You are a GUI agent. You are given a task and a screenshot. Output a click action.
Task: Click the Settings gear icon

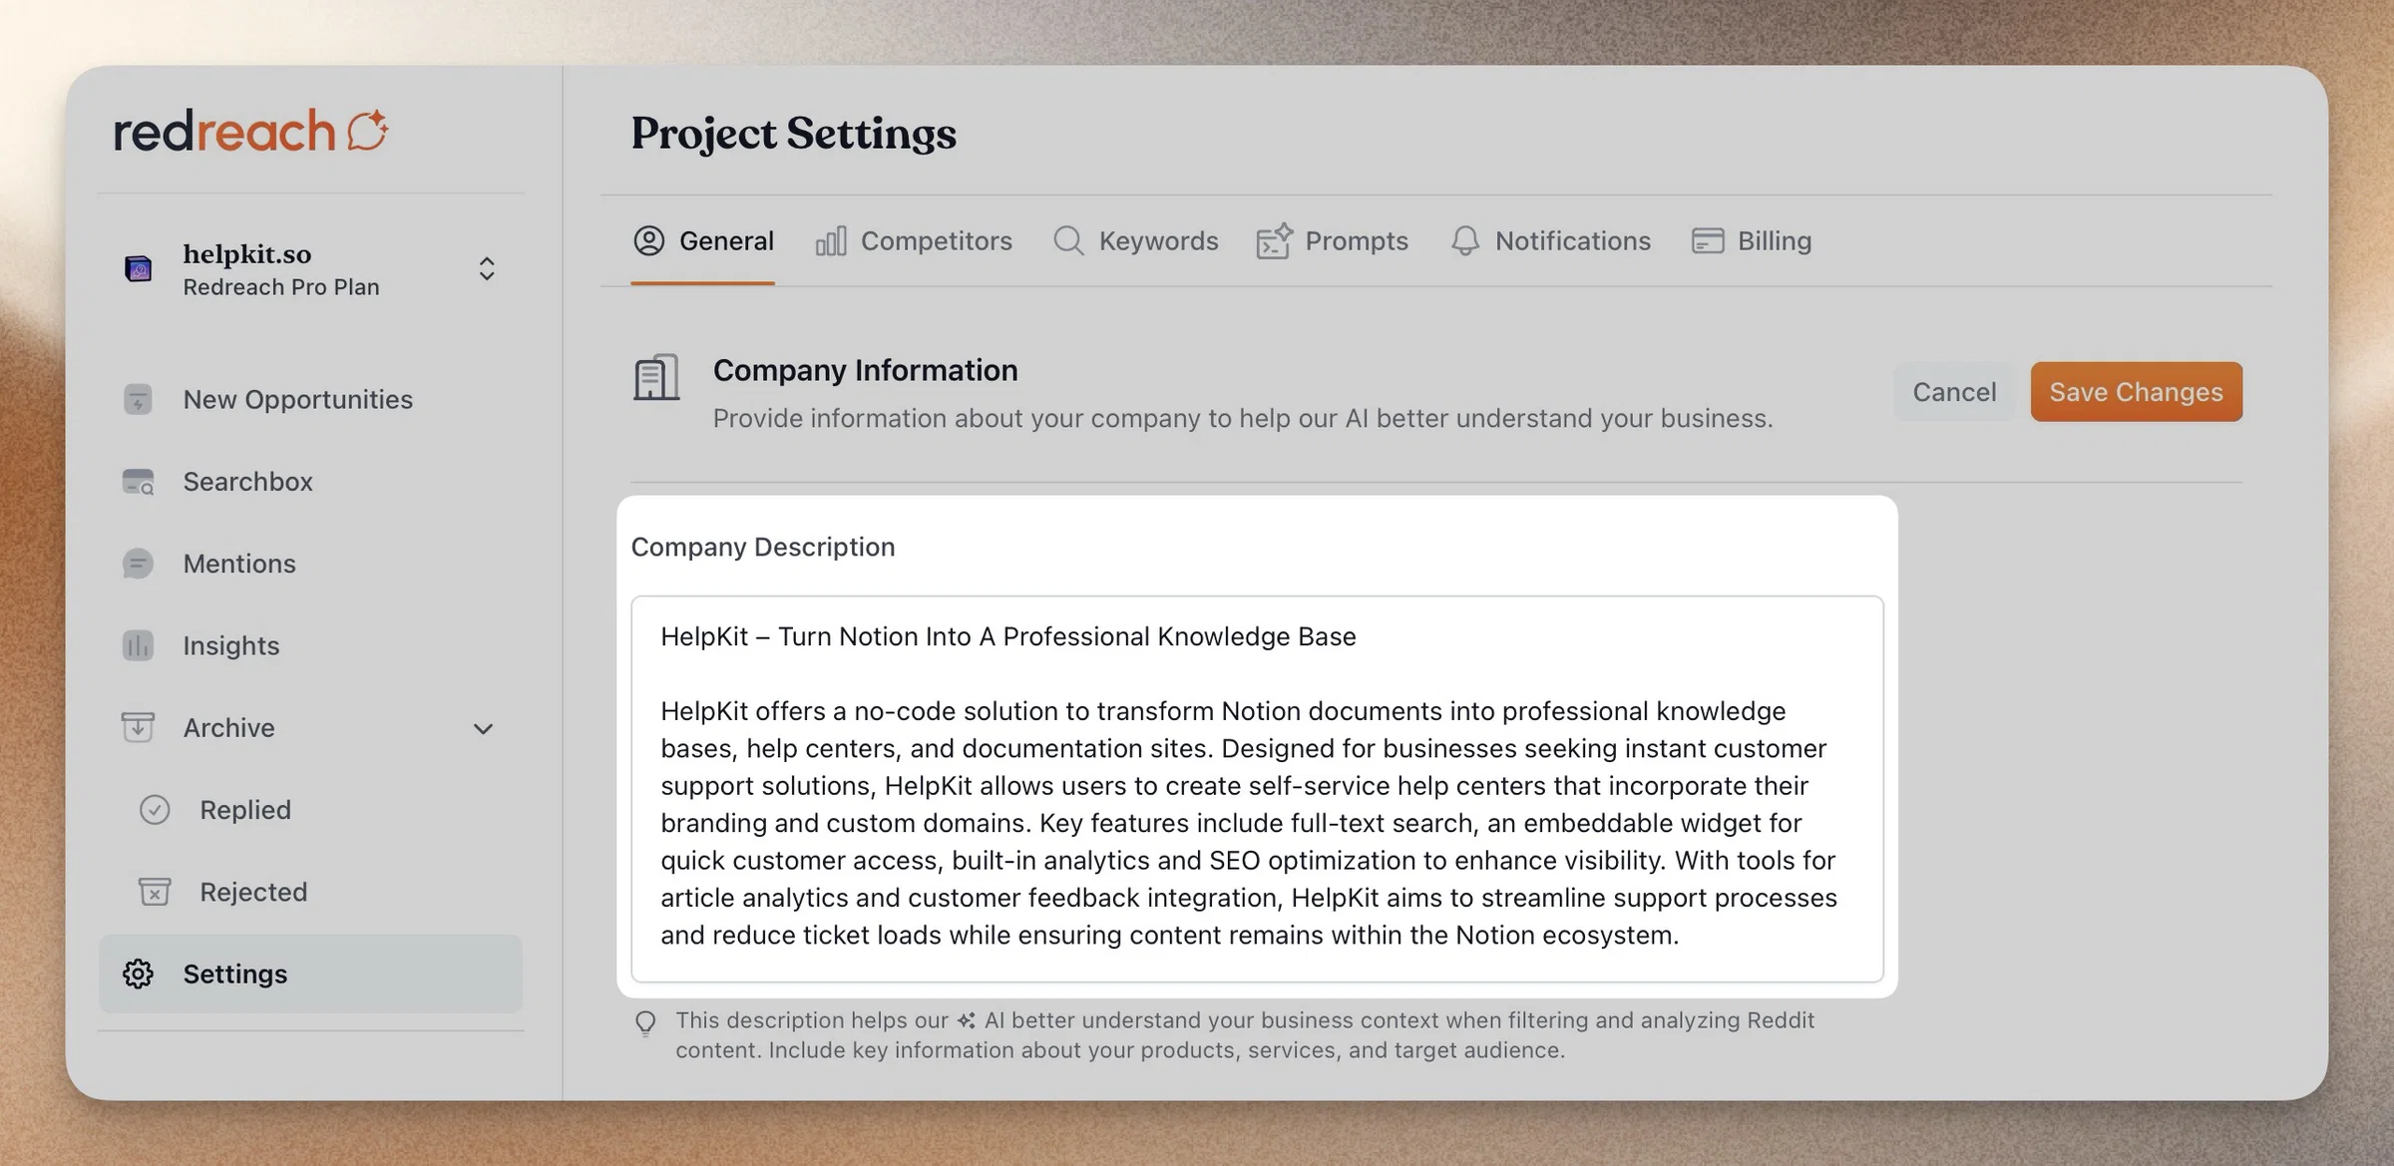138,973
